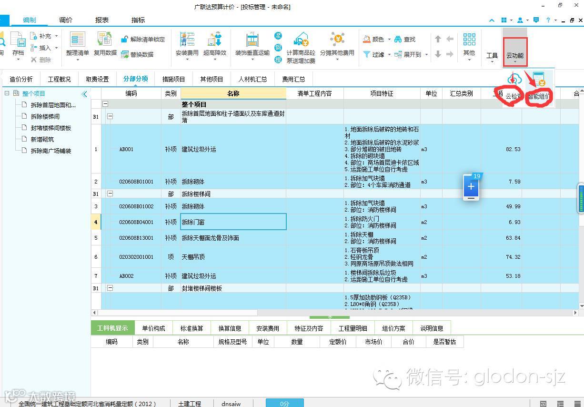The image size is (584, 407).
Task: Click the 替换数据 icon
Action: pyautogui.click(x=125, y=54)
